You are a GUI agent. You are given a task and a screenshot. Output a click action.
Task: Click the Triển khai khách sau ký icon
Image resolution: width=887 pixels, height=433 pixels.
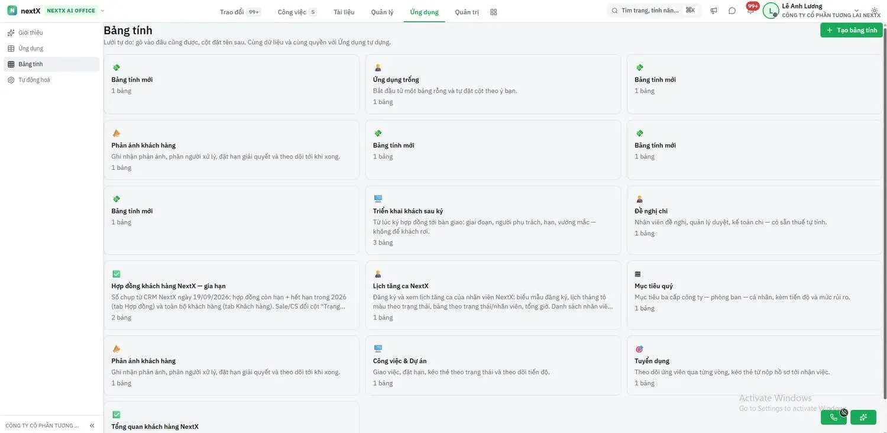[378, 199]
